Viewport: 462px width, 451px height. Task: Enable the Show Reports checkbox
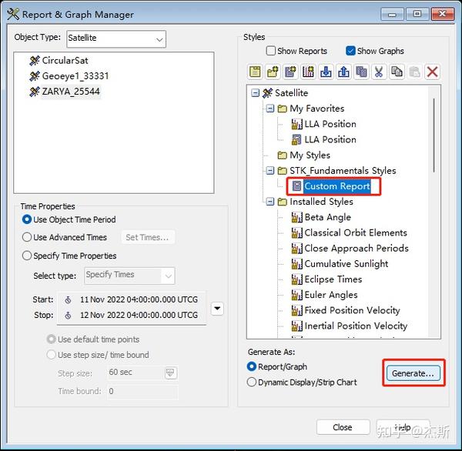coord(271,51)
